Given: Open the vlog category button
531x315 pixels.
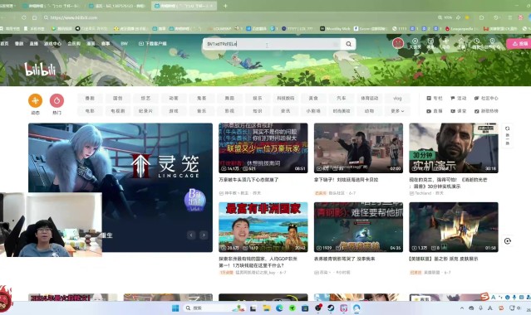Looking at the screenshot, I should point(397,98).
